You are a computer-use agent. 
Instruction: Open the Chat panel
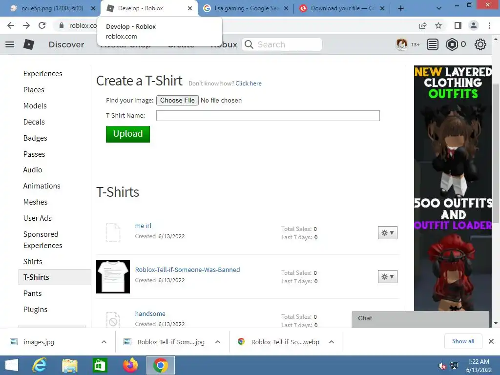click(x=420, y=319)
